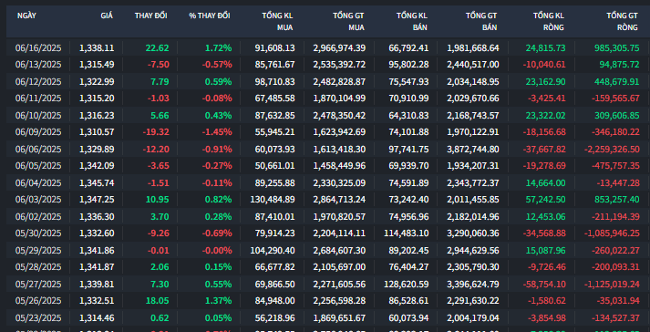Click sell volume 95,802.28
650x332 pixels.
[408, 65]
